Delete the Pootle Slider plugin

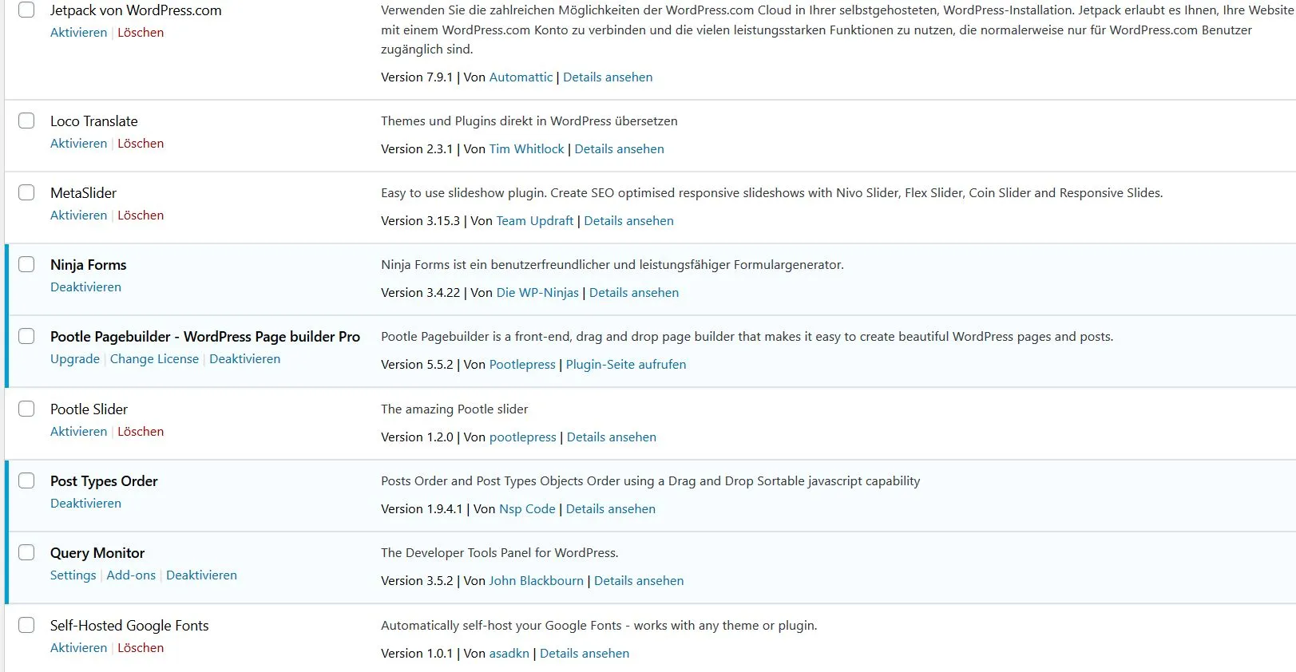click(141, 432)
